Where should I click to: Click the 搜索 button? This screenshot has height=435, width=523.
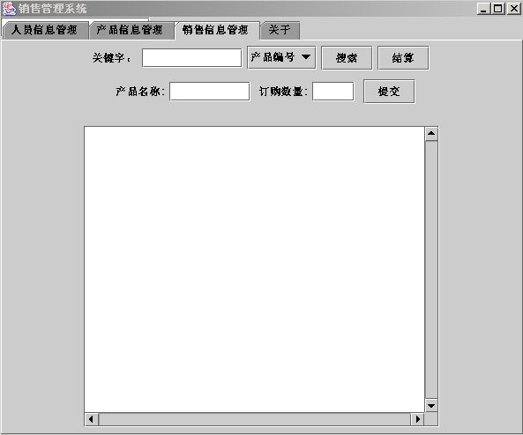point(347,58)
